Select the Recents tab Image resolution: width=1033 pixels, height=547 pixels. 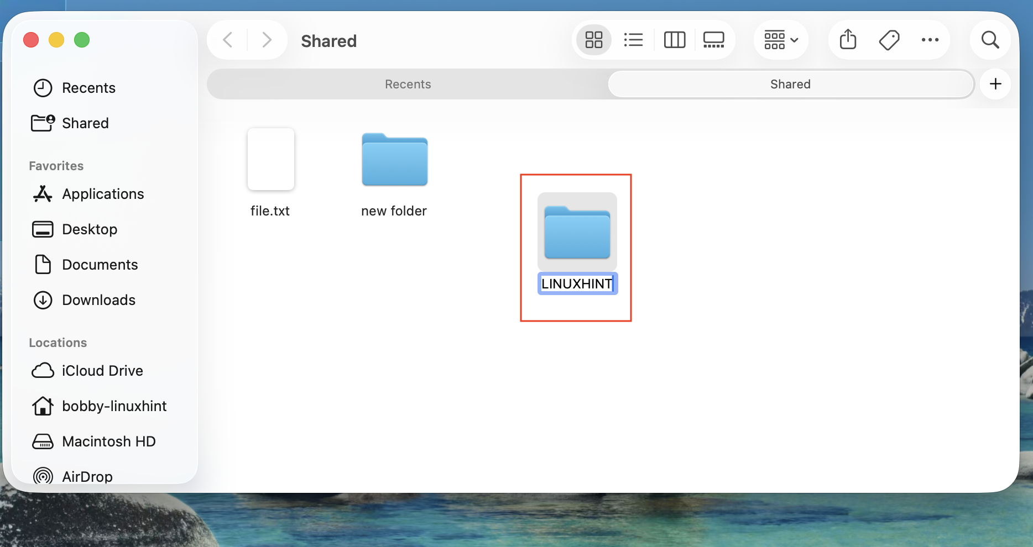pos(408,84)
